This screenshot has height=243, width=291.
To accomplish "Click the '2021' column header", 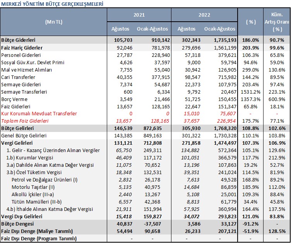I will 139,15.
